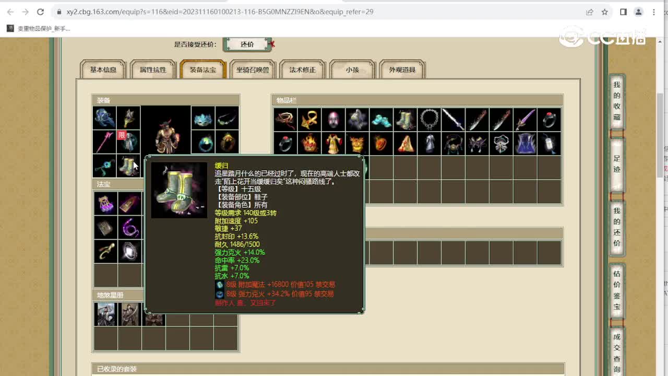Click the red-gem ring in second inventory row
The image size is (668, 376).
pos(285,144)
